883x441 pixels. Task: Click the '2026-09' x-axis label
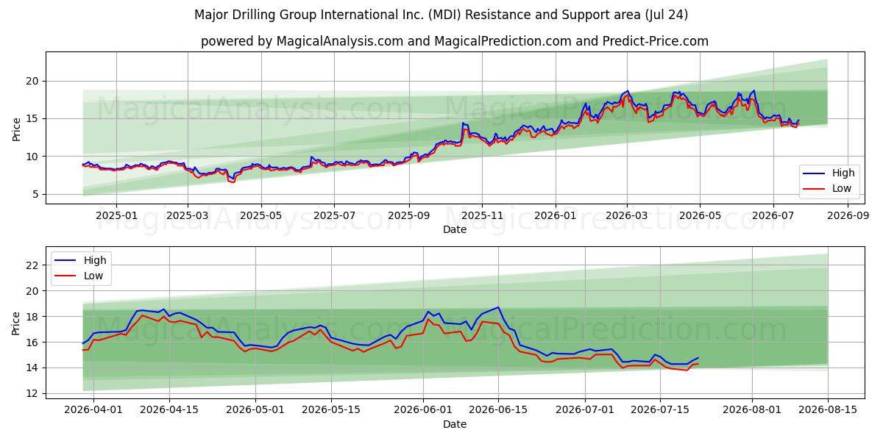pyautogui.click(x=847, y=215)
